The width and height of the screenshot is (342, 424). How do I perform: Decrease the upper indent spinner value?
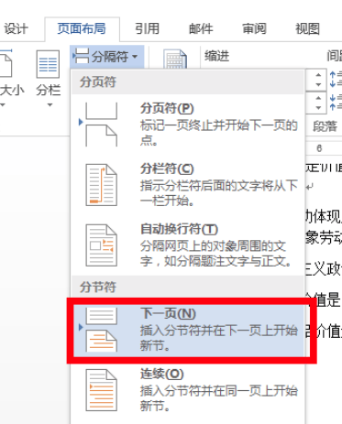coord(318,84)
